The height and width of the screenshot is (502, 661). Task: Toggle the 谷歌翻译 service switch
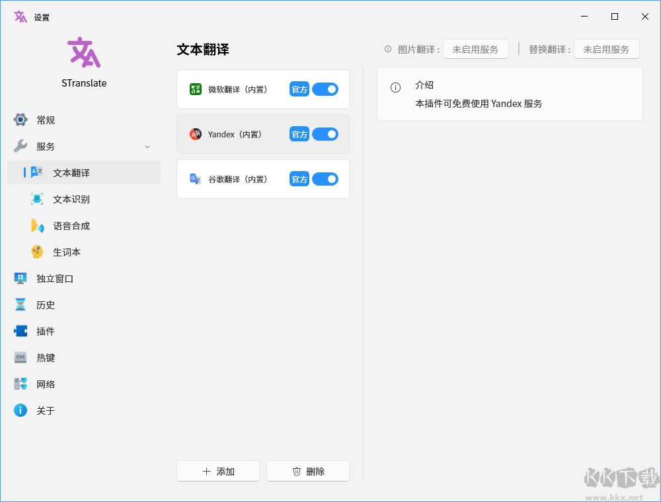(325, 179)
